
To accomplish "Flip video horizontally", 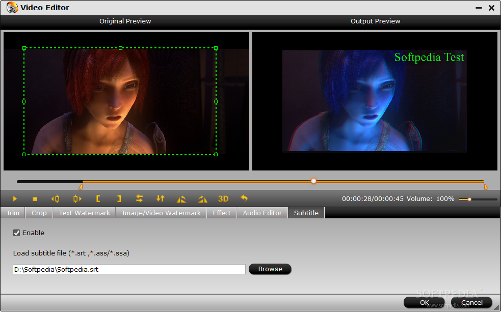I will pos(139,198).
